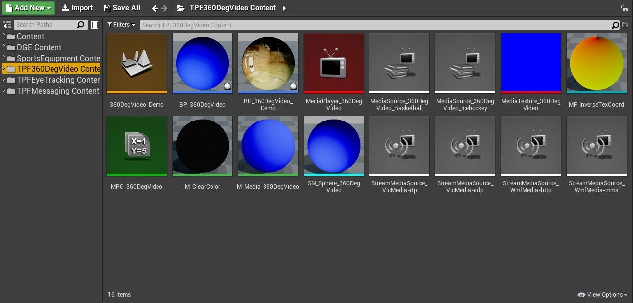Select the StreamMediaSource_VlcMedia-rtp asset
633x303 pixels.
click(x=399, y=155)
